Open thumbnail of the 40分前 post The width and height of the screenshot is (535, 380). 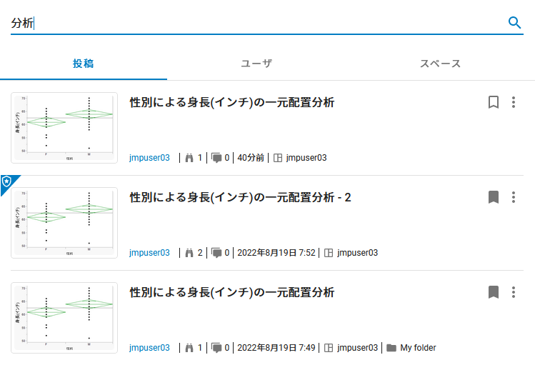click(64, 128)
